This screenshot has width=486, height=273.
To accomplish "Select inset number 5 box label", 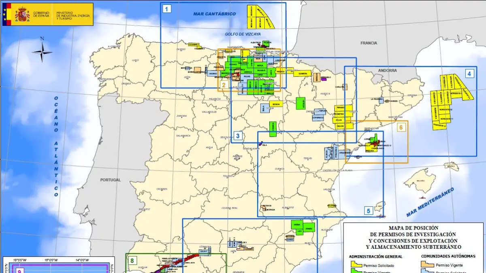I will [x=368, y=210].
